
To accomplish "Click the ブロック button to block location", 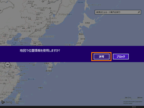I will coord(121,56).
